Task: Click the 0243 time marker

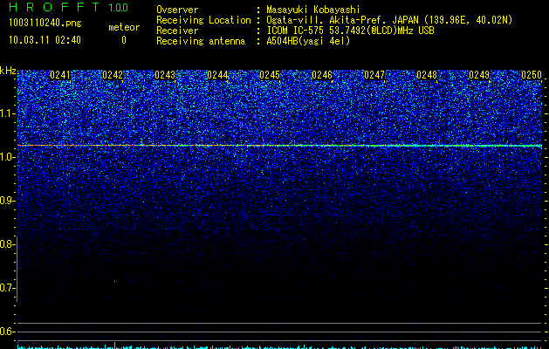Action: click(165, 75)
